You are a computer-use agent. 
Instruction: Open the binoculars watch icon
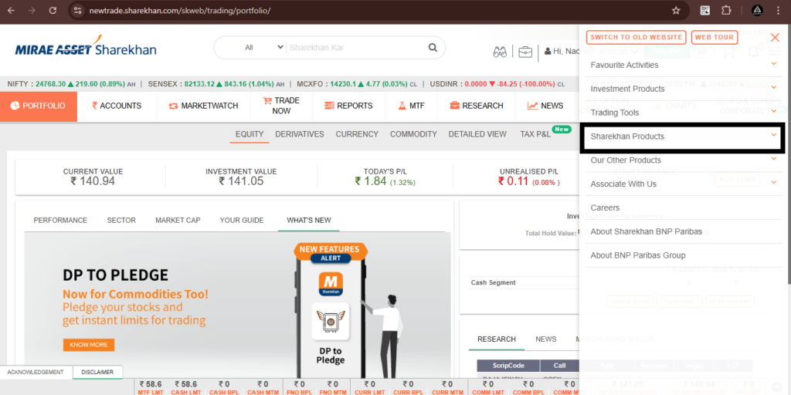coord(500,52)
